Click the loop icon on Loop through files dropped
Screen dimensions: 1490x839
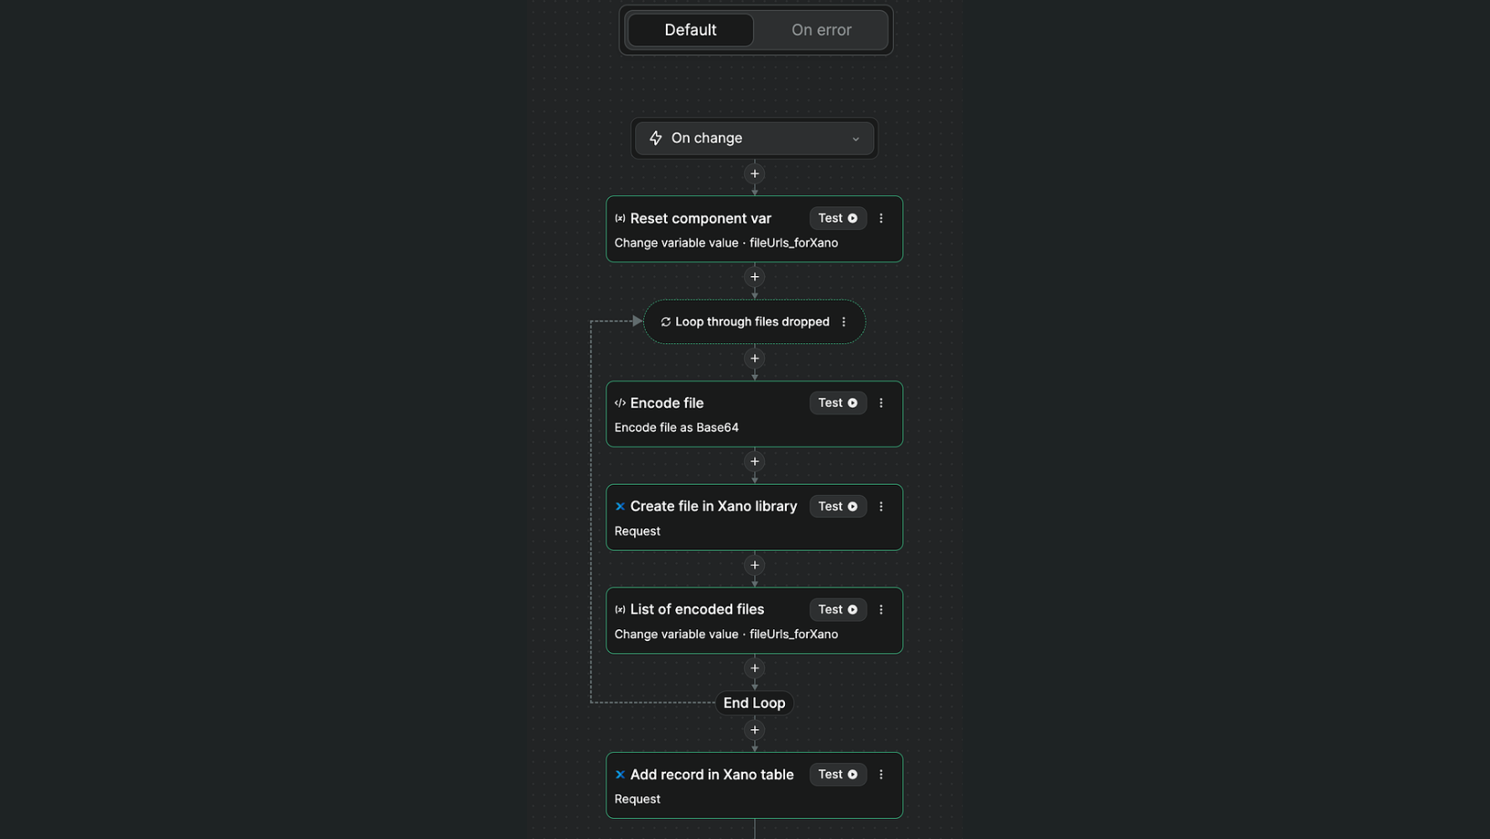point(665,321)
